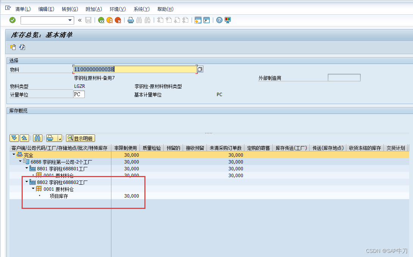Click the tree print icon
Screen dimensions: 413x257
click(50, 138)
